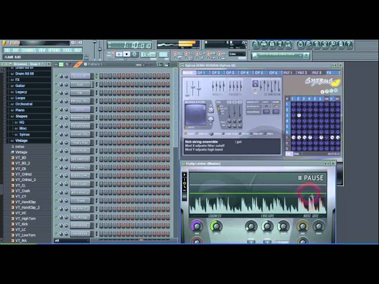
Task: Open the playlist view toolbar icon
Action: (x=256, y=44)
